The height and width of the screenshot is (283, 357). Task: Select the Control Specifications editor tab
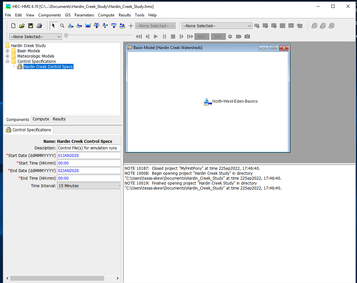28,130
